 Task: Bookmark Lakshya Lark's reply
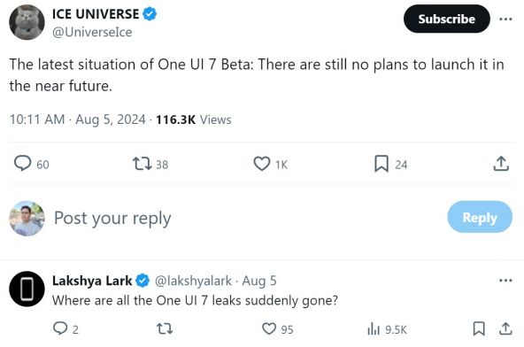tap(479, 328)
